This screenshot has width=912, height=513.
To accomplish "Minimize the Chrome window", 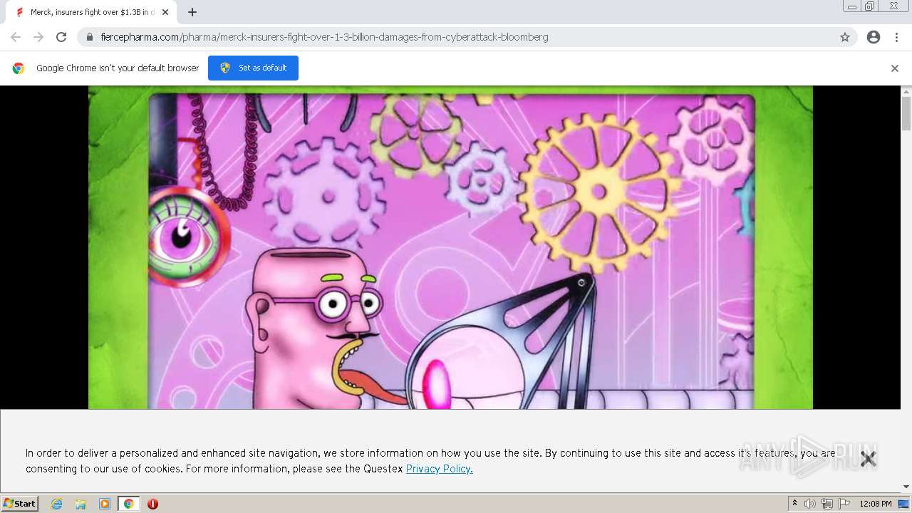I will point(851,6).
